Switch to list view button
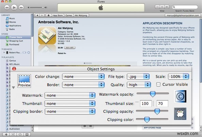This screenshot has width=202, height=137. pyautogui.click(x=157, y=7)
